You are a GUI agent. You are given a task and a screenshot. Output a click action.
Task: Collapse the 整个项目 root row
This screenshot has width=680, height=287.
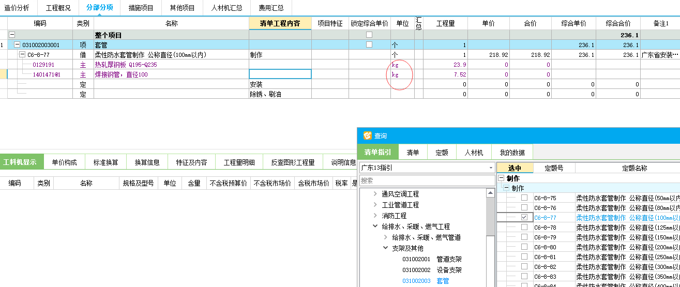tap(12, 35)
